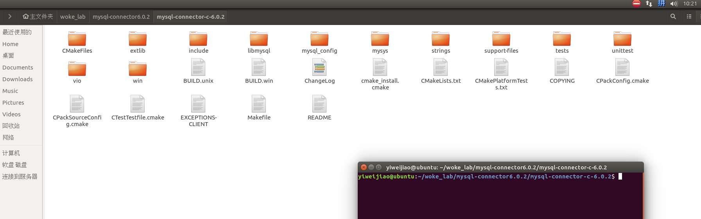701x219 pixels.
Task: Go to the 主文件夹 home breadcrumb
Action: pyautogui.click(x=38, y=17)
